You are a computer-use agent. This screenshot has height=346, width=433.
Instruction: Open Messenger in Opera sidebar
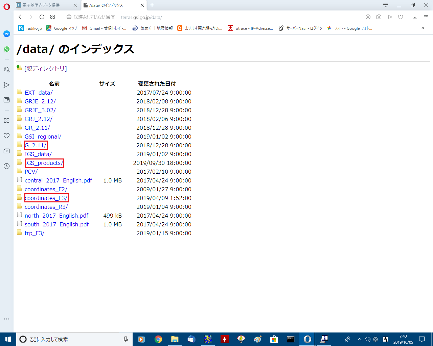click(7, 34)
